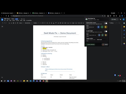
Task: Show the document outline icon
Action: [2, 26]
